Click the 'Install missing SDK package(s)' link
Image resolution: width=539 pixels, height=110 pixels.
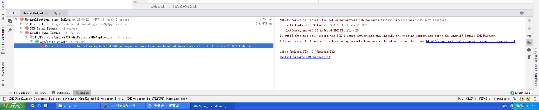(x=305, y=57)
